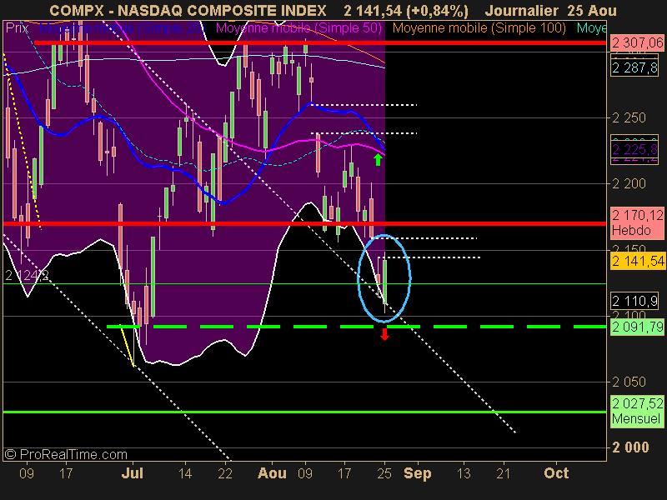Click the quote 2 141,54 (+0,84%) in header

coord(406,11)
